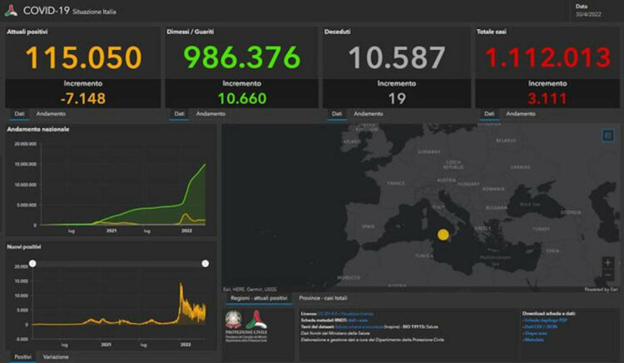This screenshot has width=624, height=363.
Task: Zoom out on the map with minus
Action: [608, 275]
